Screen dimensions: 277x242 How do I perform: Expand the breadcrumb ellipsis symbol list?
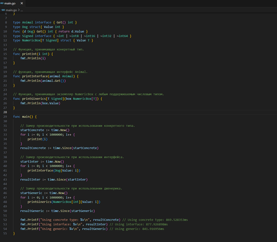point(22,9)
